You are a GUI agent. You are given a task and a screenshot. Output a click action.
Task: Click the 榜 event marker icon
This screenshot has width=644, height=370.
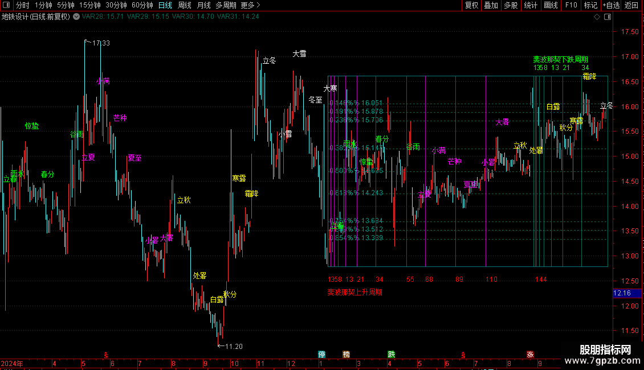coord(347,354)
